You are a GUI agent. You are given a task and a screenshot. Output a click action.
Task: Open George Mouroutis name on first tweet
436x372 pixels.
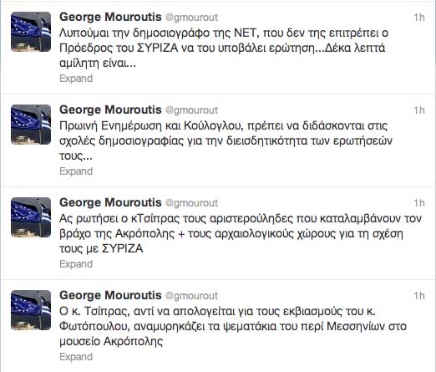pyautogui.click(x=110, y=17)
